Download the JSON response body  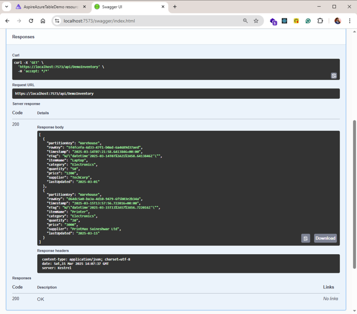[325, 238]
